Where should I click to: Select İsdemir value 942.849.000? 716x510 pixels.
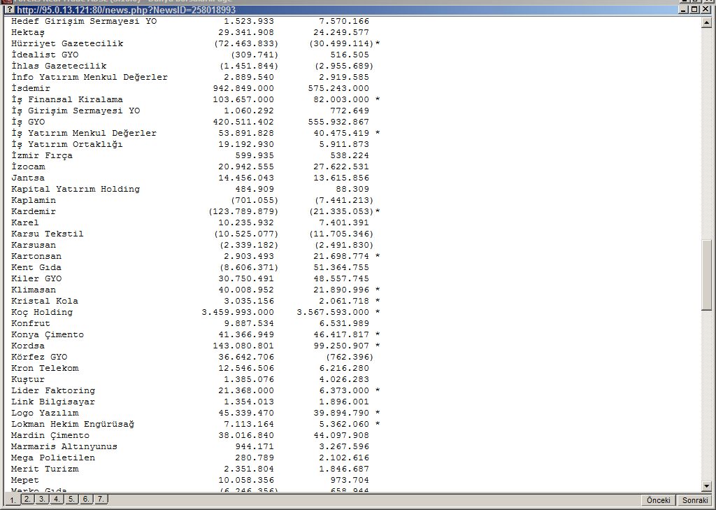point(243,88)
